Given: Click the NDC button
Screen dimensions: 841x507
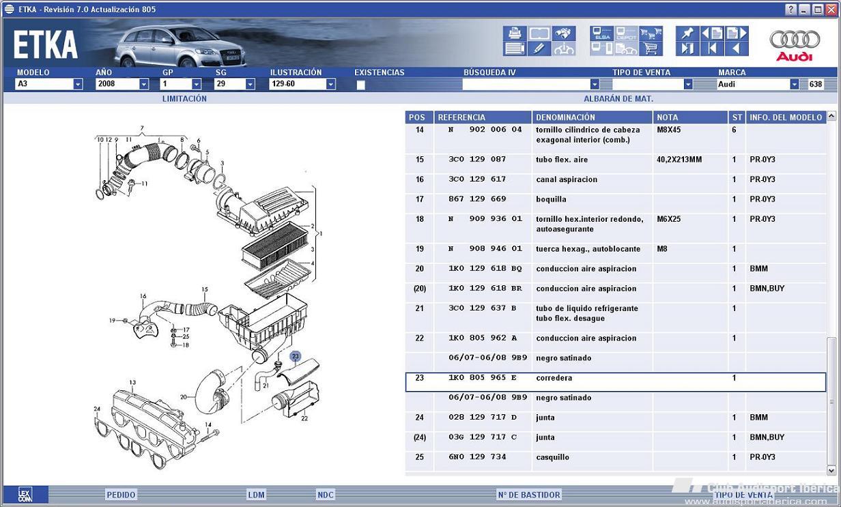Looking at the screenshot, I should (326, 495).
